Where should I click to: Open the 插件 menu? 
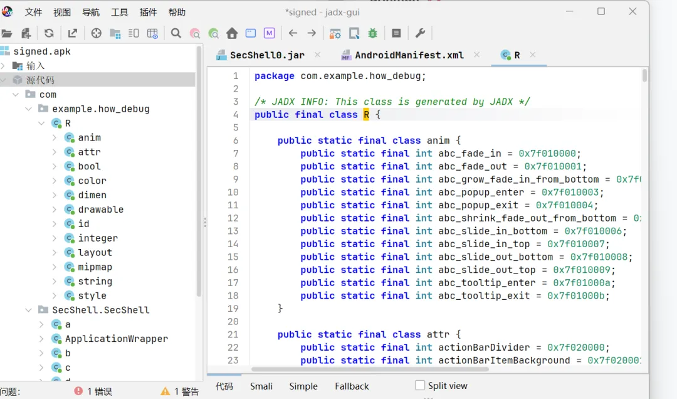coord(148,12)
